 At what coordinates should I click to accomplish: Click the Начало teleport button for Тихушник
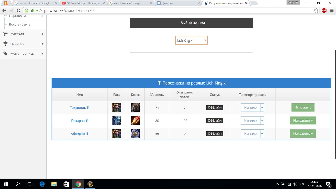pos(250,108)
